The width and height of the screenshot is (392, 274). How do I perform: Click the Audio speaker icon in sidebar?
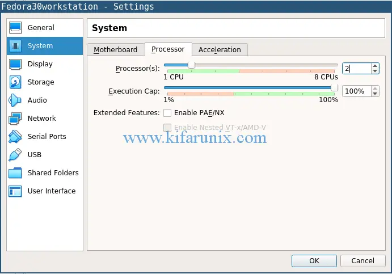click(x=15, y=100)
